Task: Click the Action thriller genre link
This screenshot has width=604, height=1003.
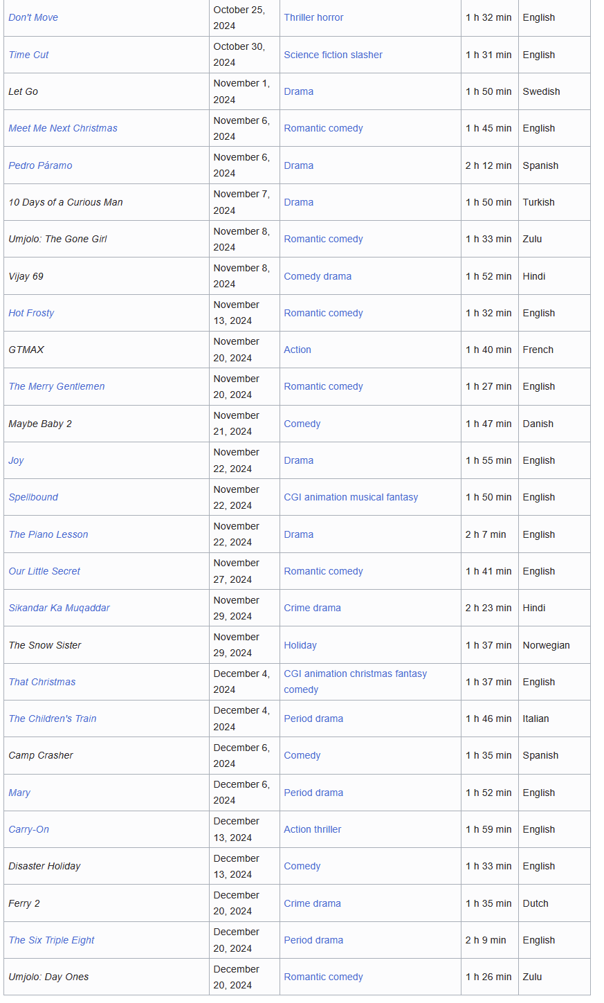Action: coord(312,829)
